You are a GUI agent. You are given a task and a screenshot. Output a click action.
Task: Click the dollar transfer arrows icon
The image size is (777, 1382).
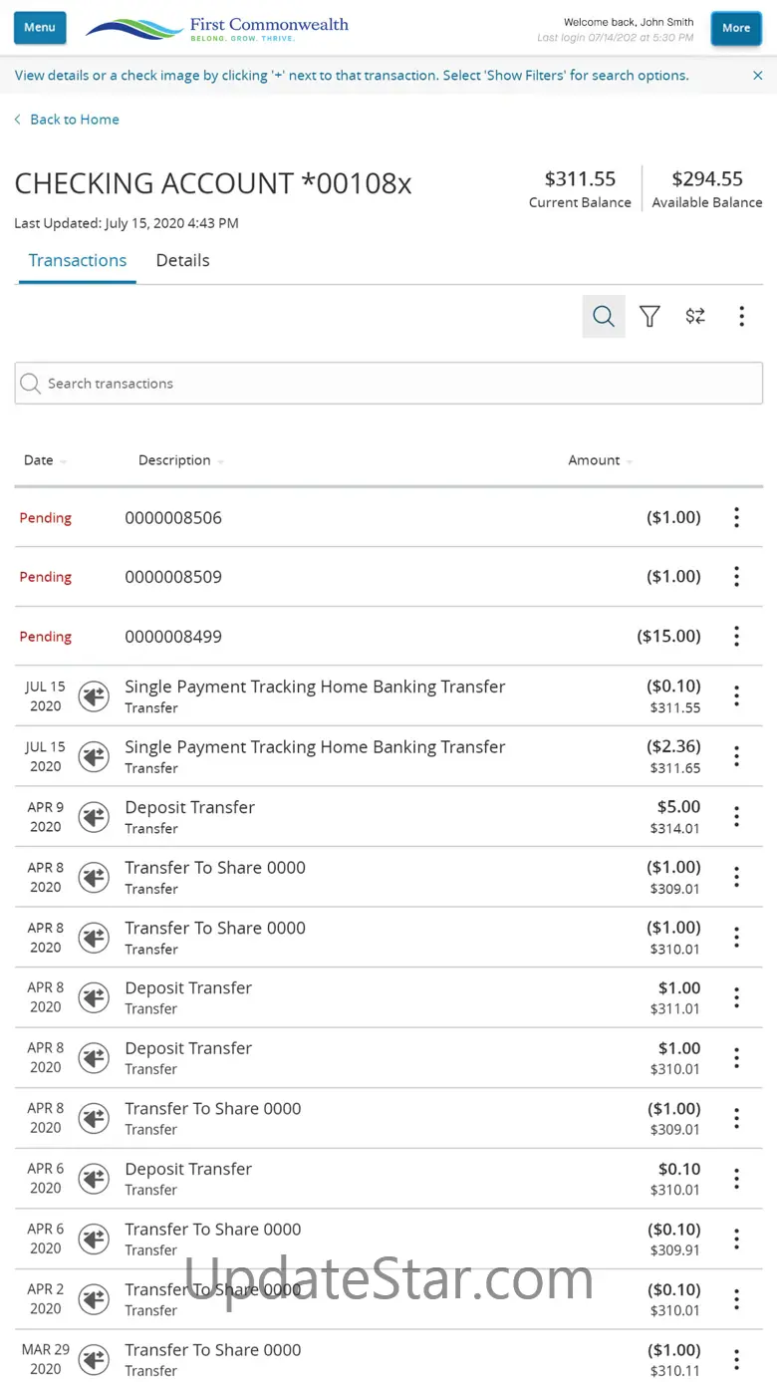(695, 317)
